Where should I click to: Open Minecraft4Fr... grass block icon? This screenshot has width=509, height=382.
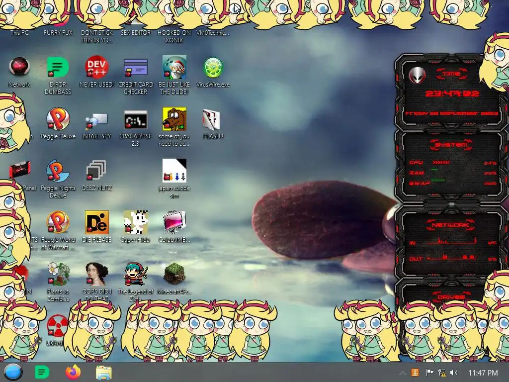click(x=174, y=274)
